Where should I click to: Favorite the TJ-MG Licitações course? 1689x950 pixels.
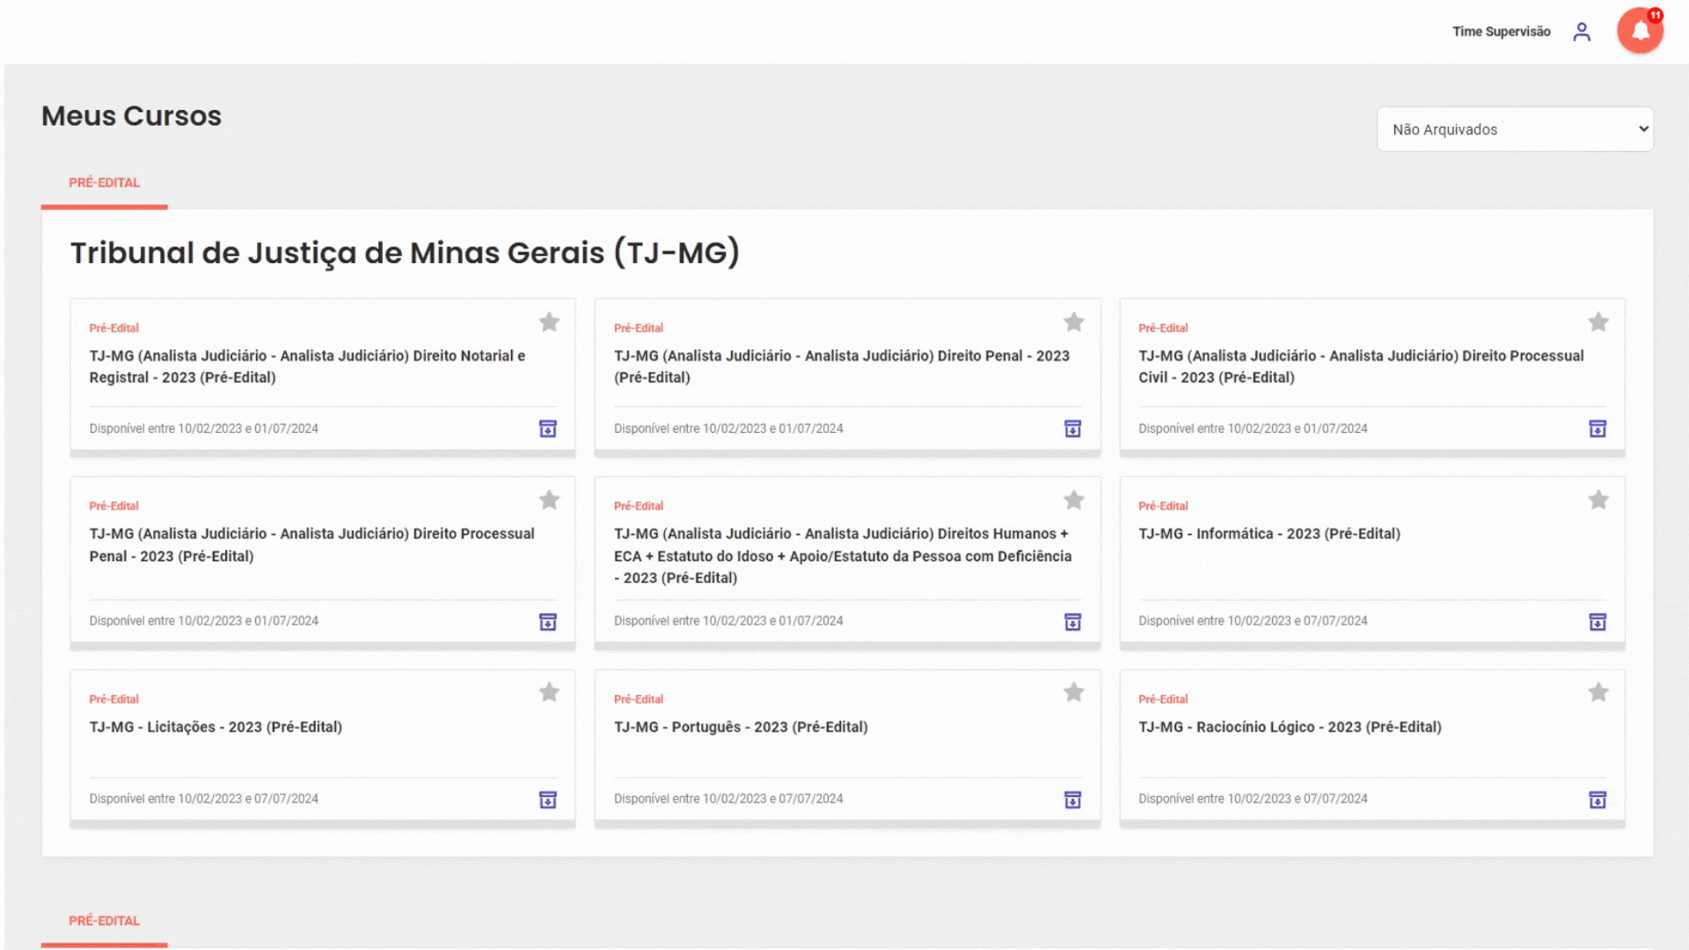pos(549,692)
